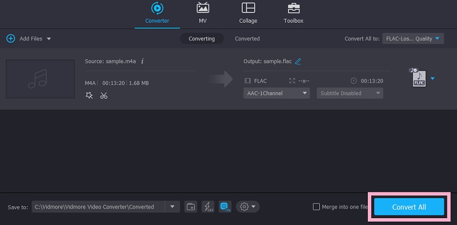Click the music note thumbnail
Viewport: 457px width, 225px height.
pos(40,79)
